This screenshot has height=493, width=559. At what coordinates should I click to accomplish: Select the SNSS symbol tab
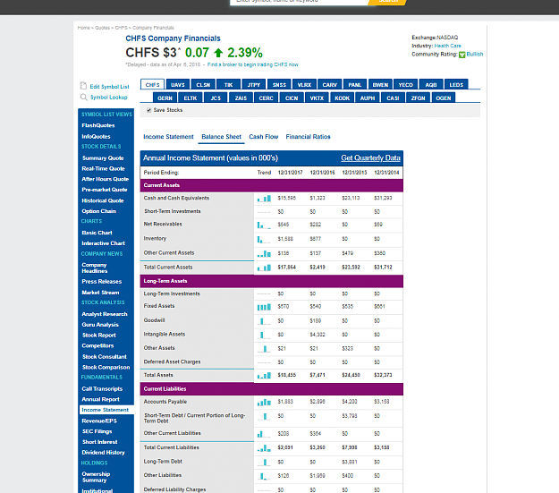click(x=279, y=84)
